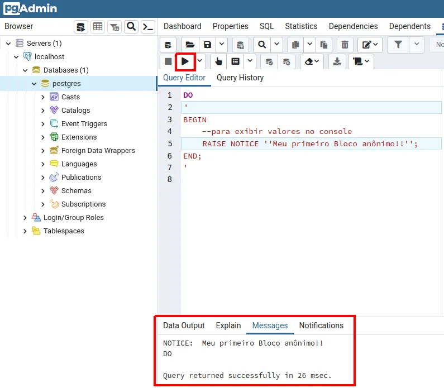Switch to the Statistics tab
Image resolution: width=444 pixels, height=388 pixels.
[301, 26]
